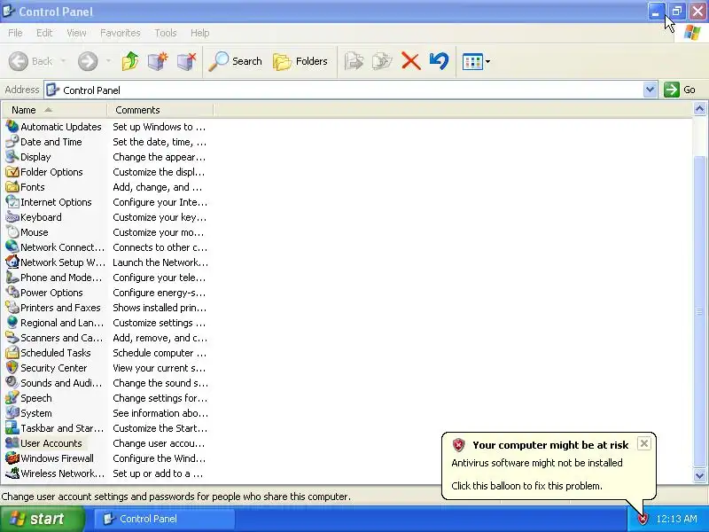Open the Start menu
This screenshot has height=532, width=709.
coord(43,519)
